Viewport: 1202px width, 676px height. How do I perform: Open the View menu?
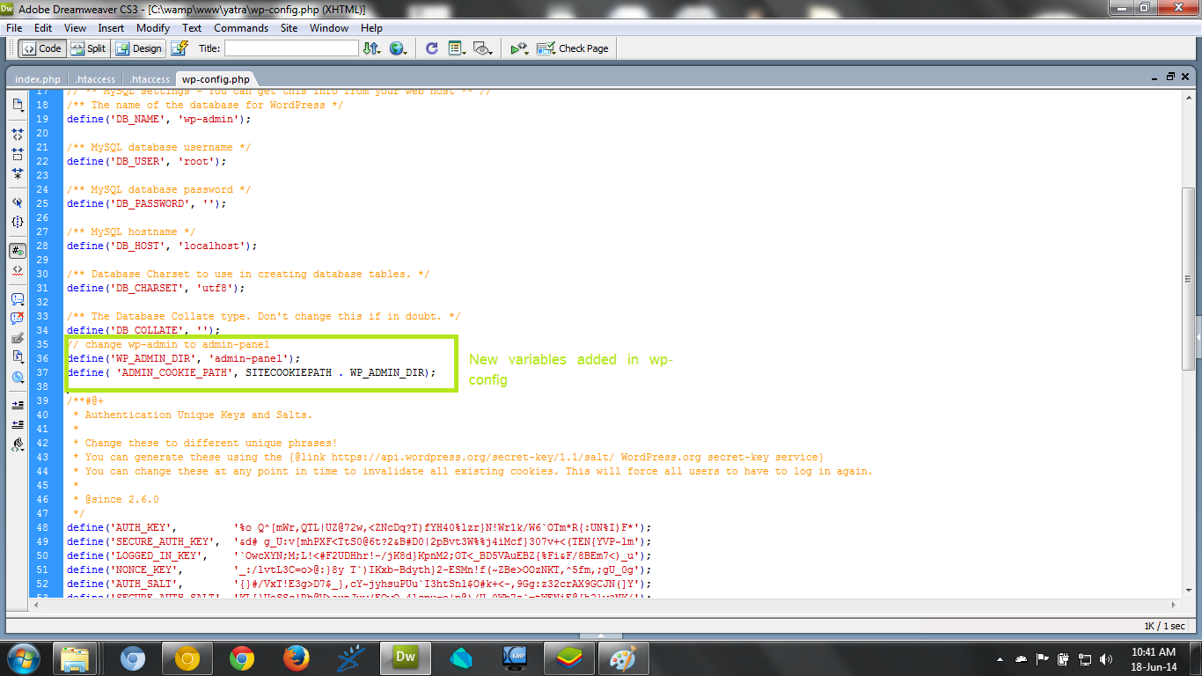point(75,28)
